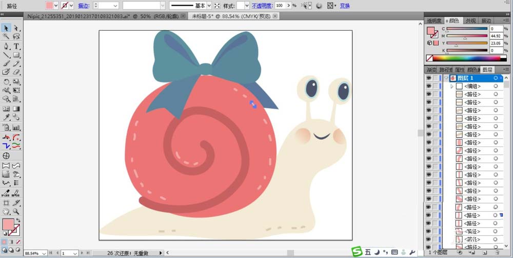Select the black arrow Selection tool
The width and height of the screenshot is (513, 258).
[6, 28]
